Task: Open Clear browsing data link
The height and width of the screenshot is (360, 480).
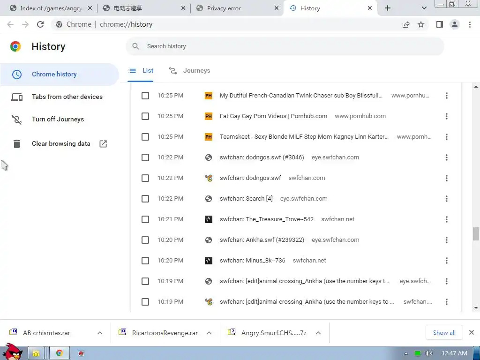Action: point(60,143)
